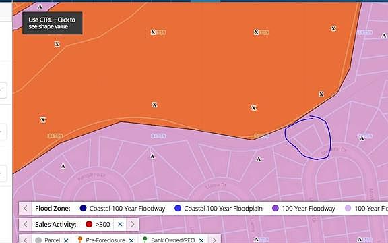
Task: Click the 100-Year Floodway purple dot
Action: point(275,209)
